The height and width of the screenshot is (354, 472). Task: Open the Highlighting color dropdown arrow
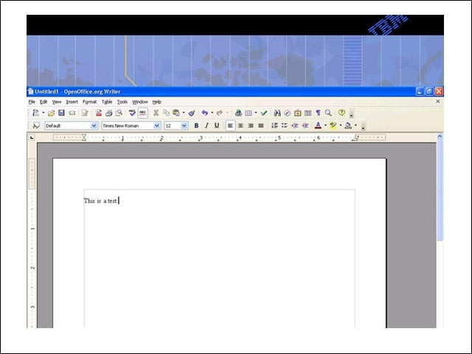[x=341, y=126]
